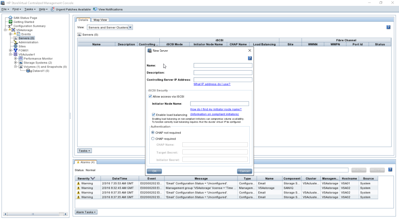399x219 pixels.
Task: Click the Initiator Node Name field
Action: 219,103
